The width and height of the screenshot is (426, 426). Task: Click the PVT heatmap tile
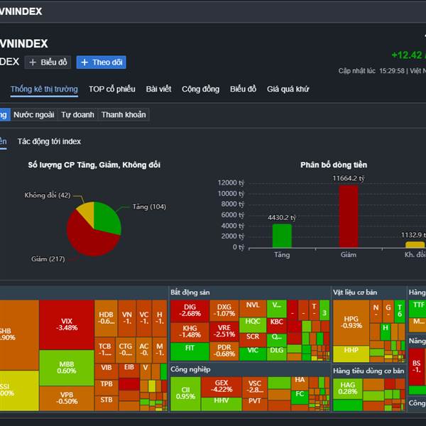click(255, 404)
